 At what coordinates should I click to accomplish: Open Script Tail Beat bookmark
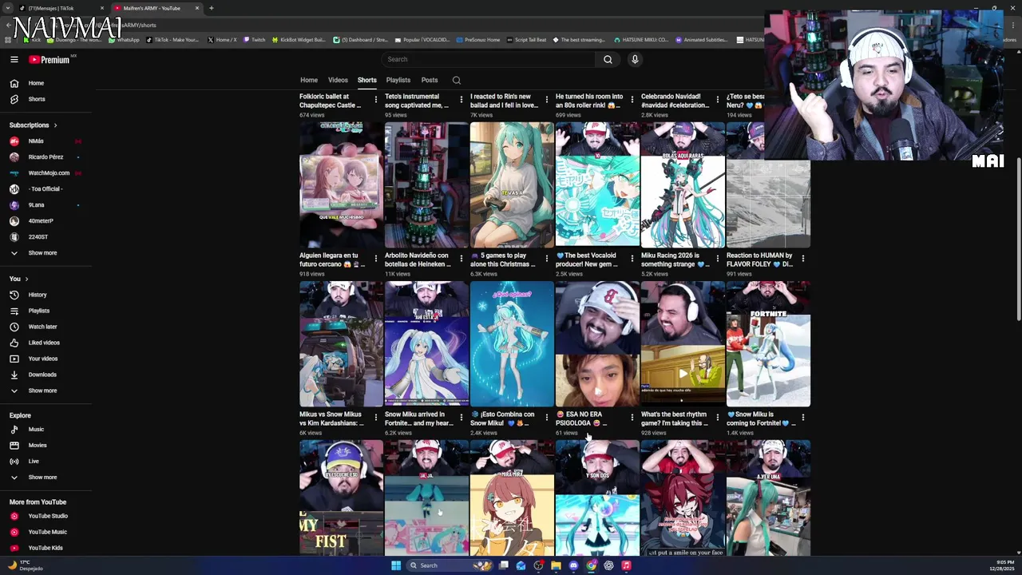tap(528, 40)
